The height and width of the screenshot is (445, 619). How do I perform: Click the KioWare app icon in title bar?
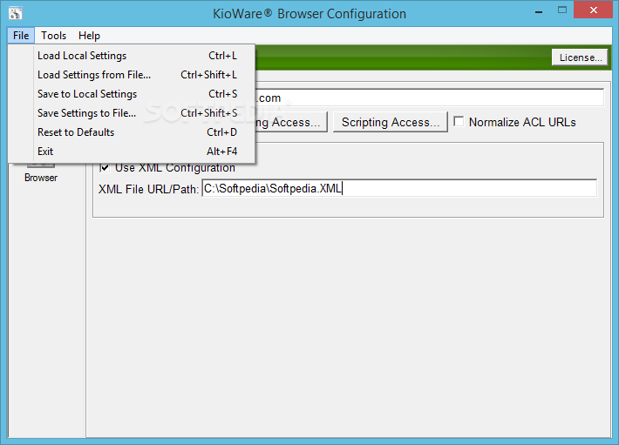15,13
